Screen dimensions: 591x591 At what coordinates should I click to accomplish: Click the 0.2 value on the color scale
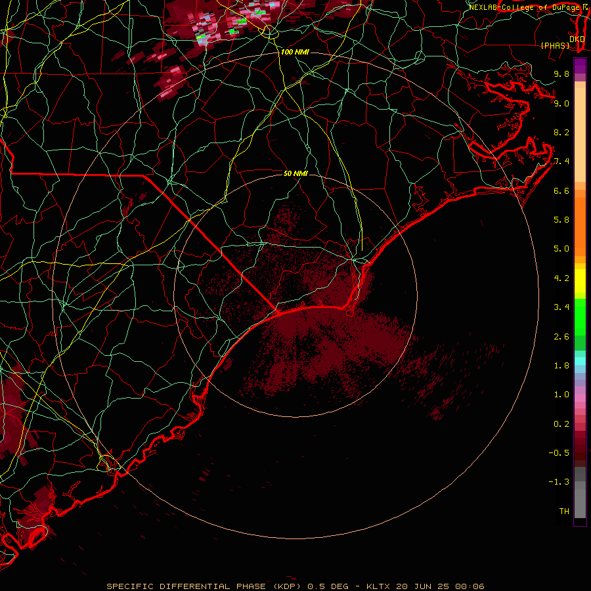coord(561,424)
